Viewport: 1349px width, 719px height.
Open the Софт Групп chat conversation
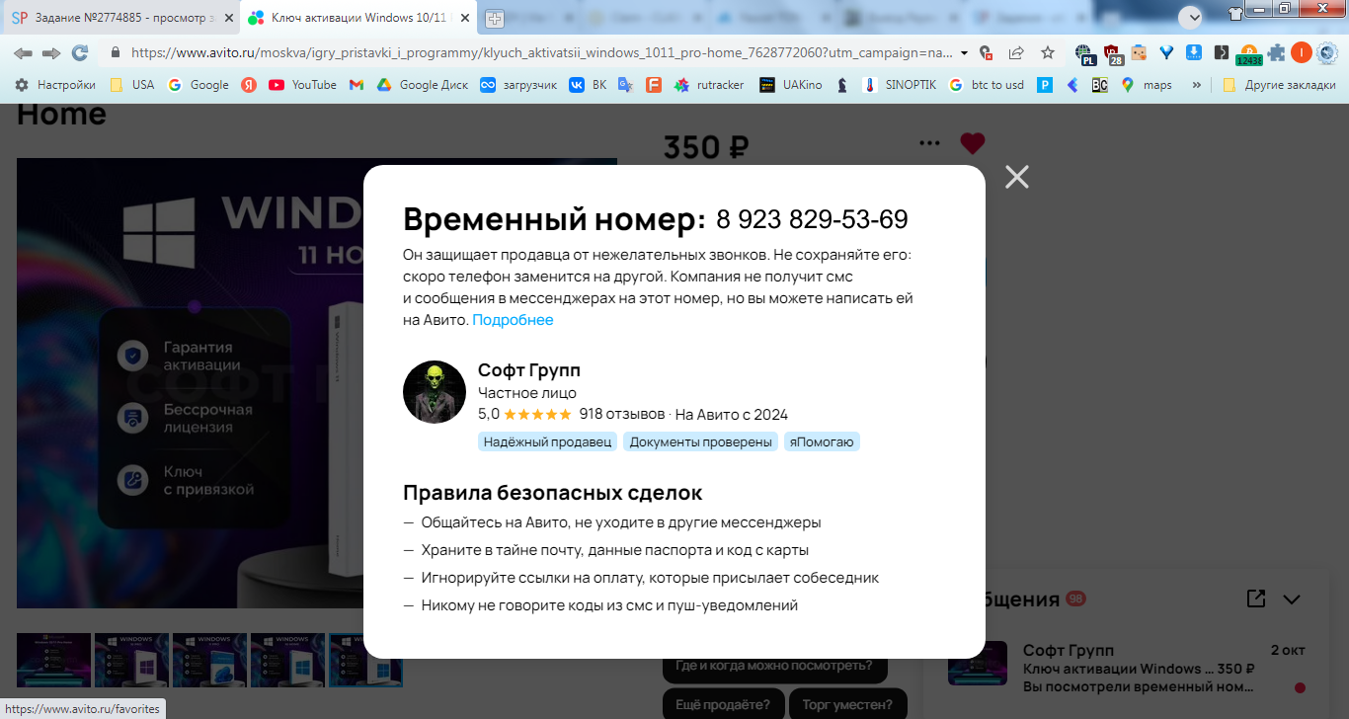pyautogui.click(x=1127, y=669)
